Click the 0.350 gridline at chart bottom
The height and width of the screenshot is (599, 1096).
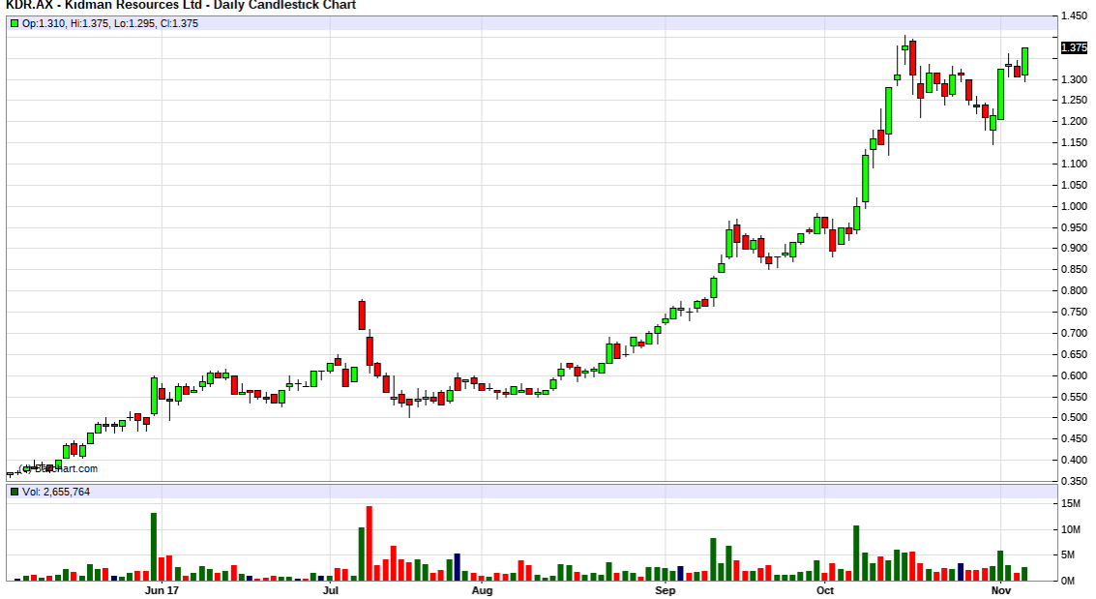click(x=1074, y=479)
